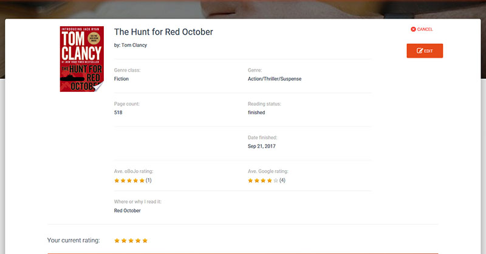Viewport: 486px width, 254px height.
Task: Click the title The Hunt for Red October
Action: point(163,32)
